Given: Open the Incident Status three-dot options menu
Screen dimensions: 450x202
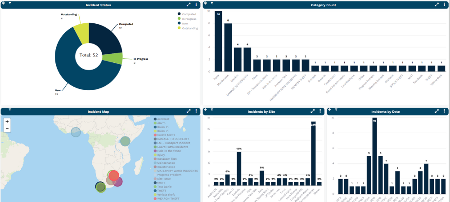Looking at the screenshot, I should click(197, 5).
